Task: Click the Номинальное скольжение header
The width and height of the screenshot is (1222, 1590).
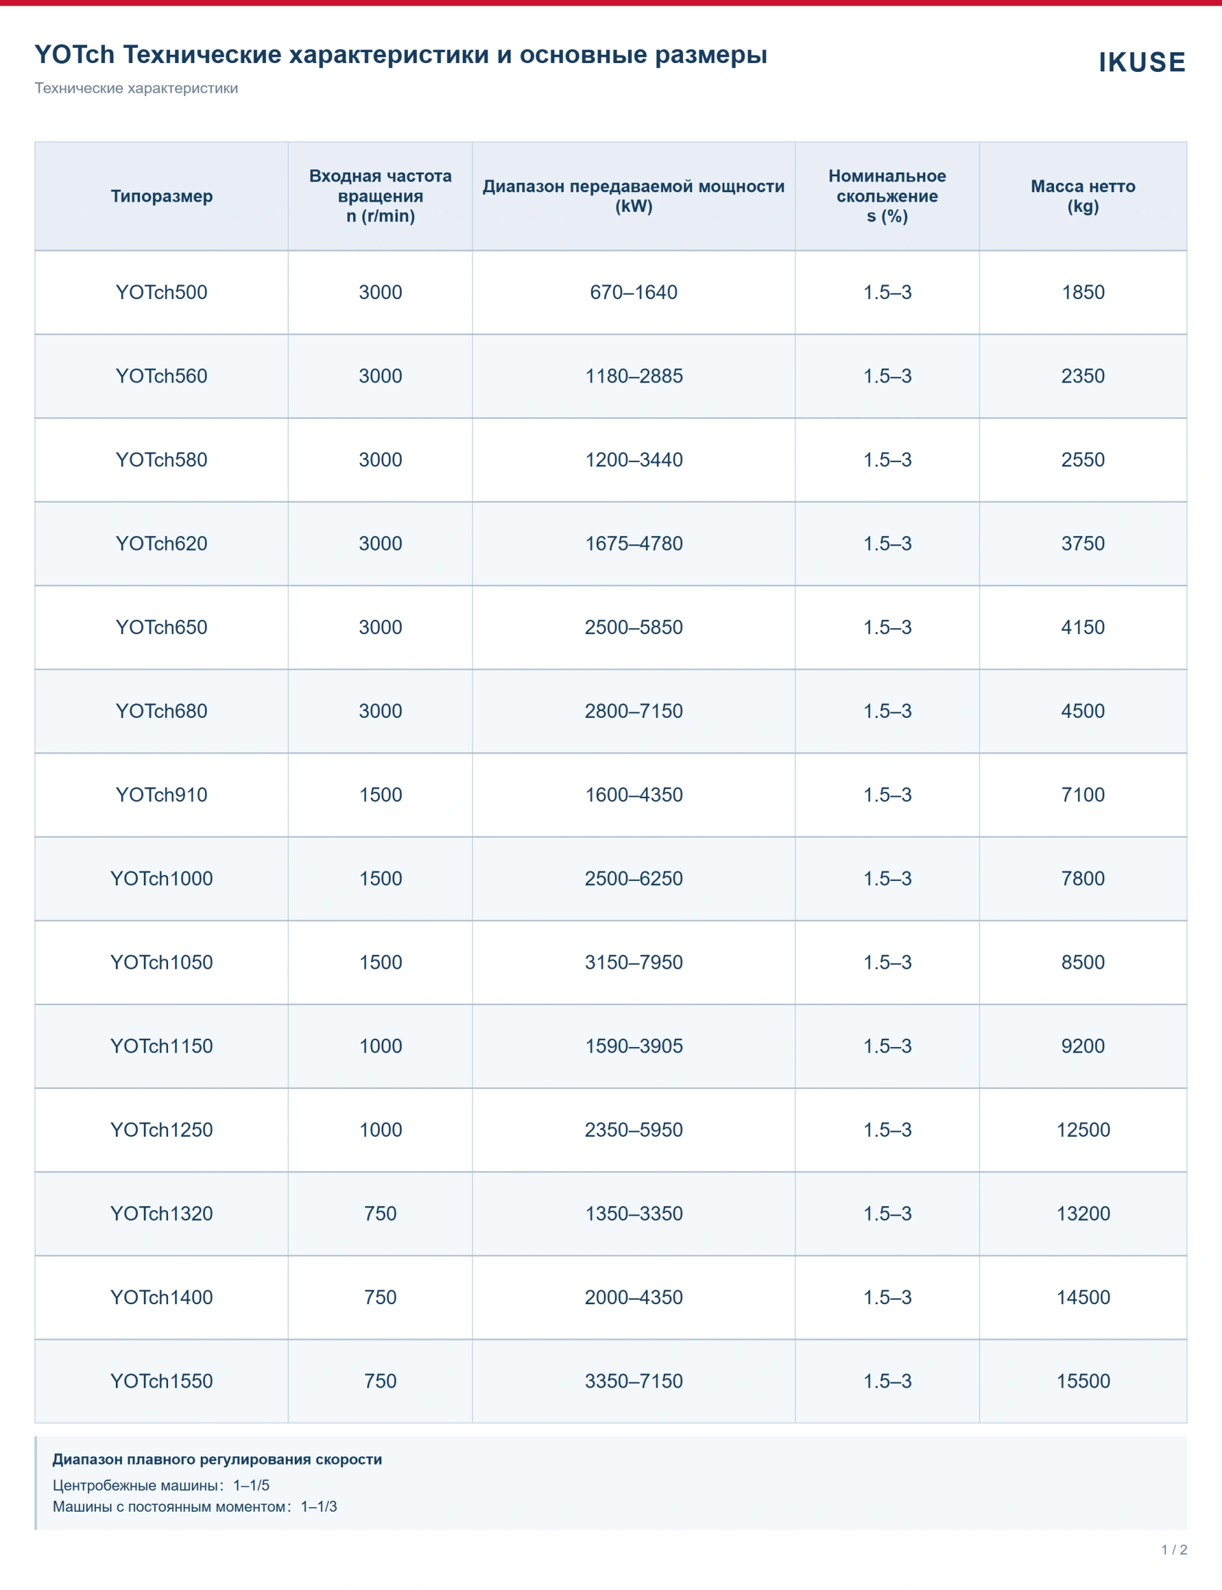Action: click(887, 197)
